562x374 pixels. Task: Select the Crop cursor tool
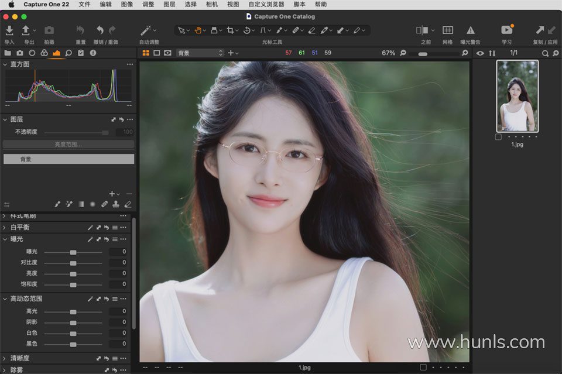pos(231,30)
